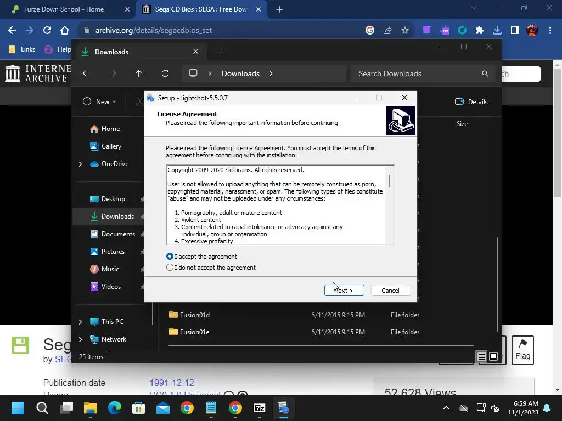The image size is (562, 421).
Task: Click the File Explorer back arrow
Action: click(x=86, y=73)
